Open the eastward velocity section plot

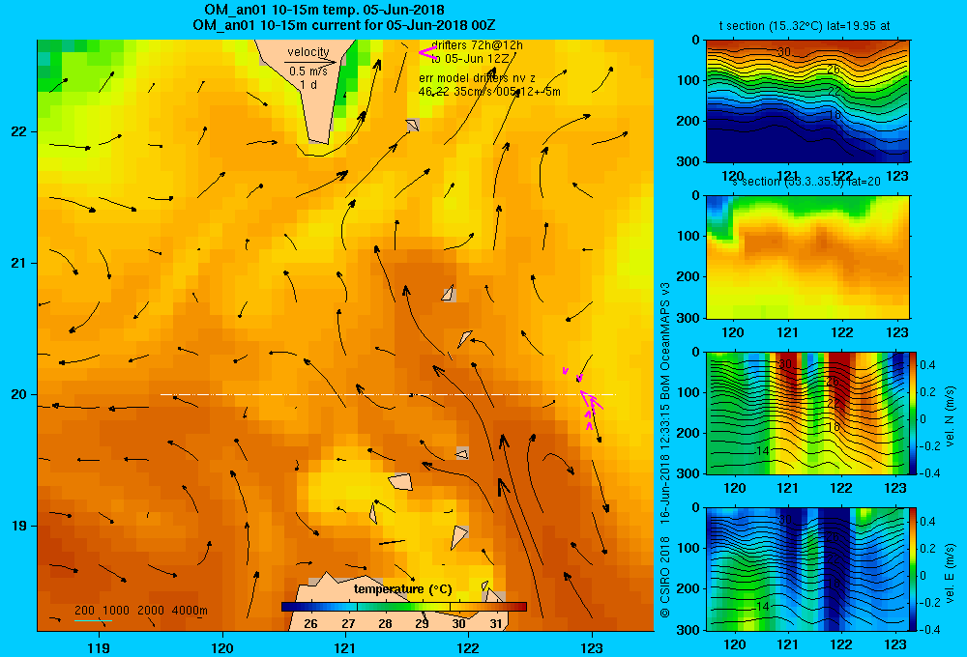tap(807, 569)
